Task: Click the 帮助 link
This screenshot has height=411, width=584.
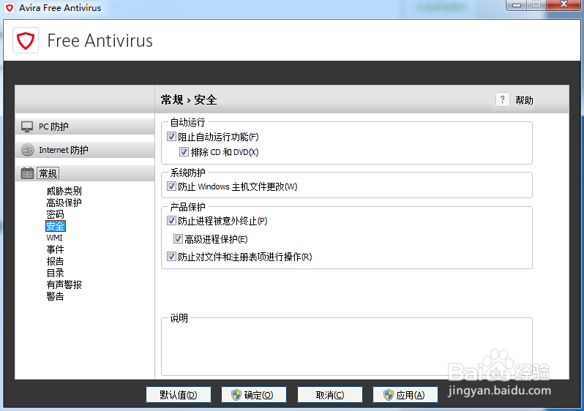Action: pyautogui.click(x=524, y=100)
